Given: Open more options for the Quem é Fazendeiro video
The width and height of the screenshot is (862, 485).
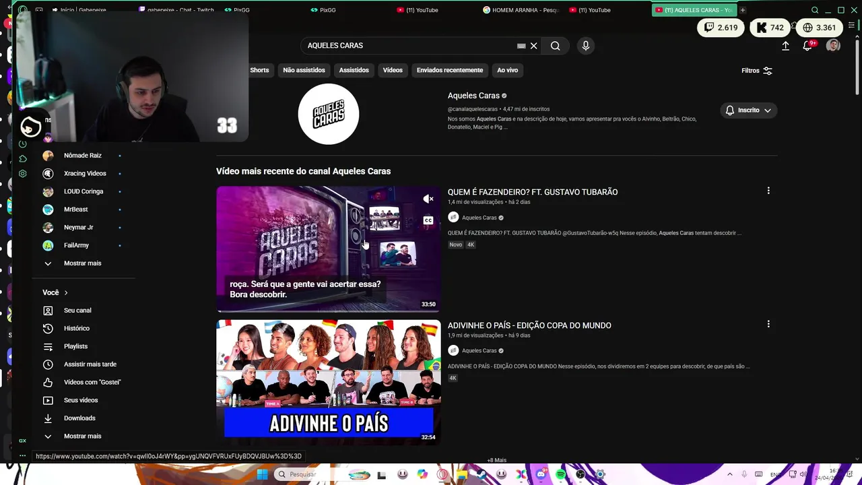Looking at the screenshot, I should tap(768, 191).
